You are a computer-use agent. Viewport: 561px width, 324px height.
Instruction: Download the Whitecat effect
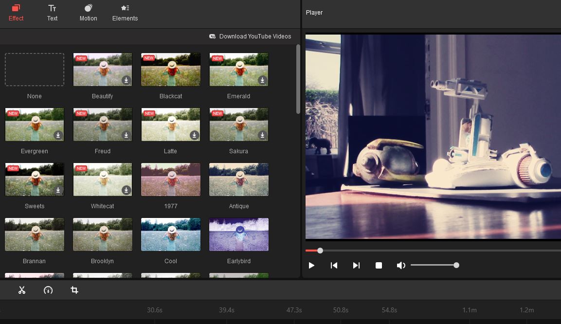(x=127, y=191)
